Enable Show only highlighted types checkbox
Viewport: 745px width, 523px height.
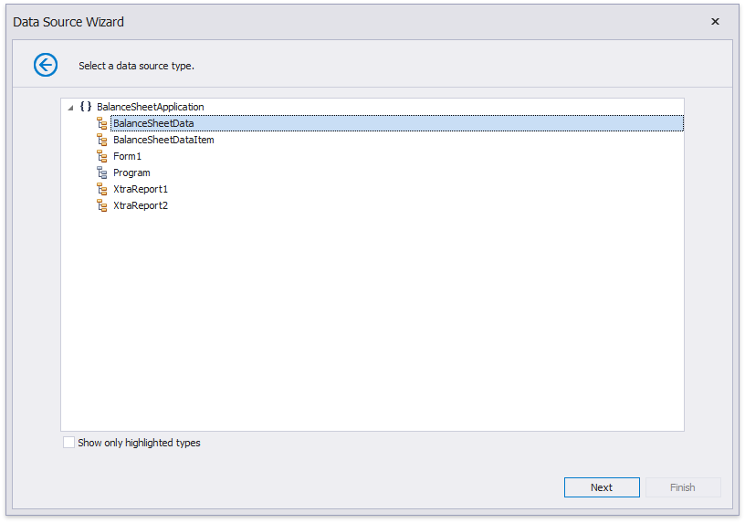point(68,443)
